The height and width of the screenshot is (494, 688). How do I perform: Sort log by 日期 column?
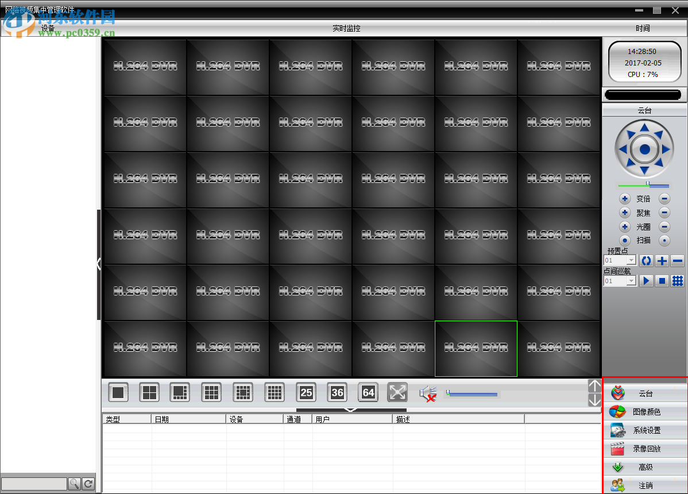[189, 419]
